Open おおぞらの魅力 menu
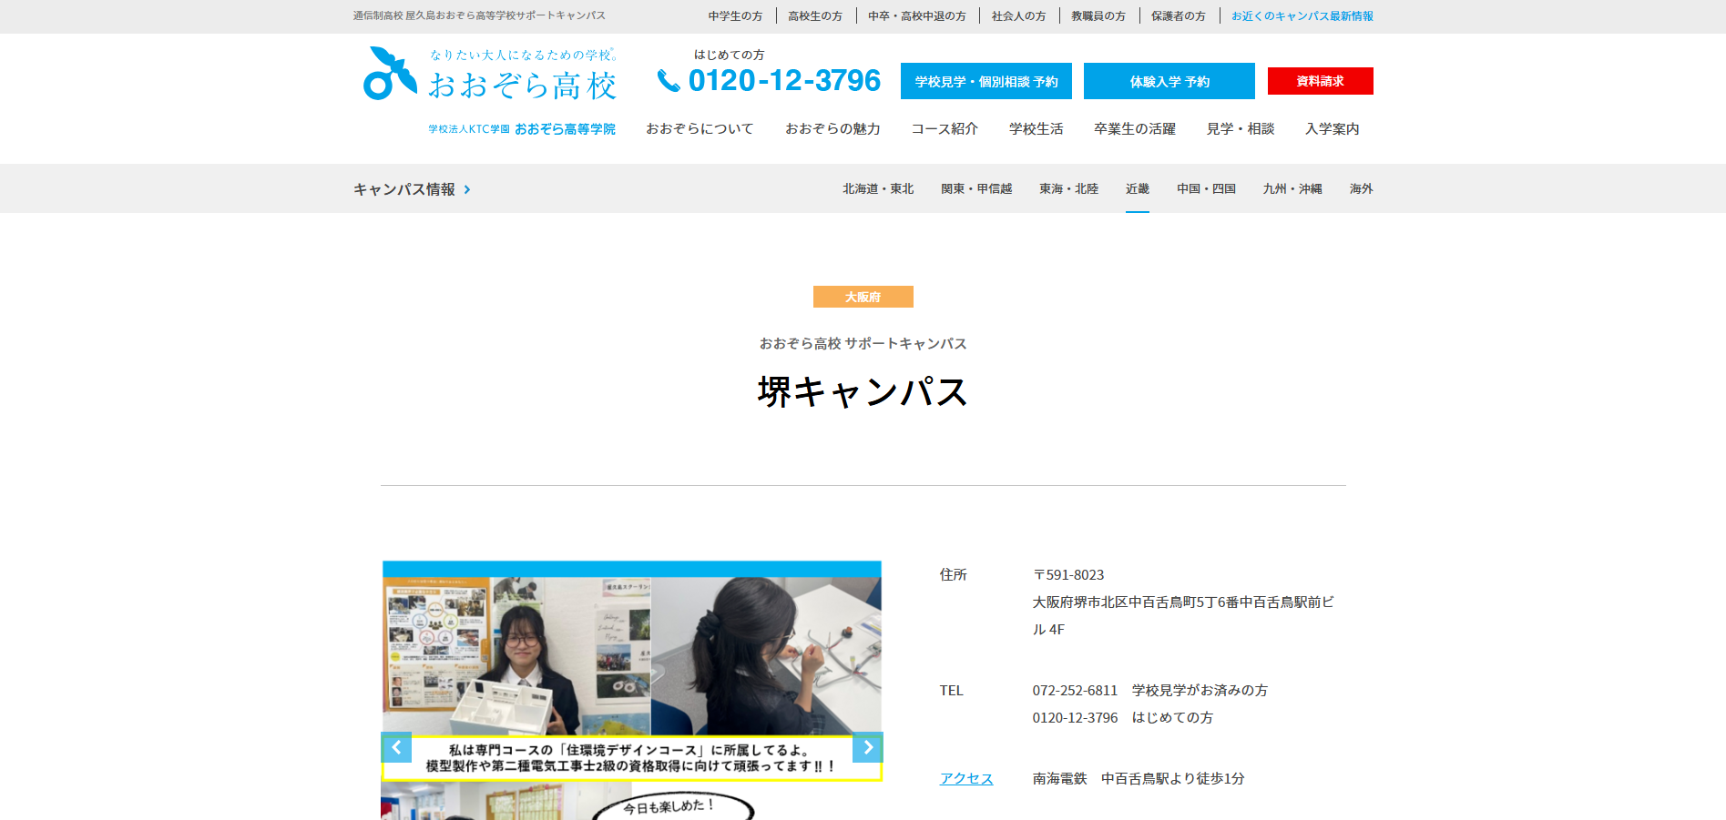The image size is (1726, 820). point(832,129)
